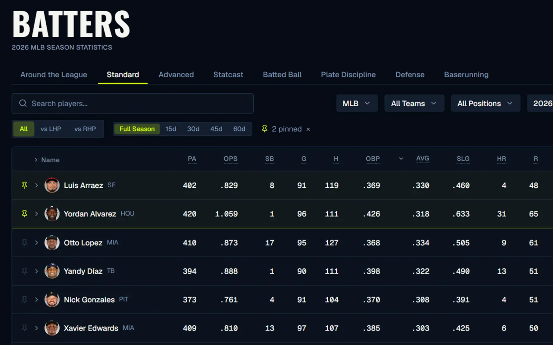Expand Luis Arraez row details
The width and height of the screenshot is (553, 345).
[36, 185]
